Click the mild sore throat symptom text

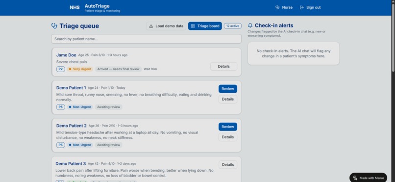pos(134,97)
